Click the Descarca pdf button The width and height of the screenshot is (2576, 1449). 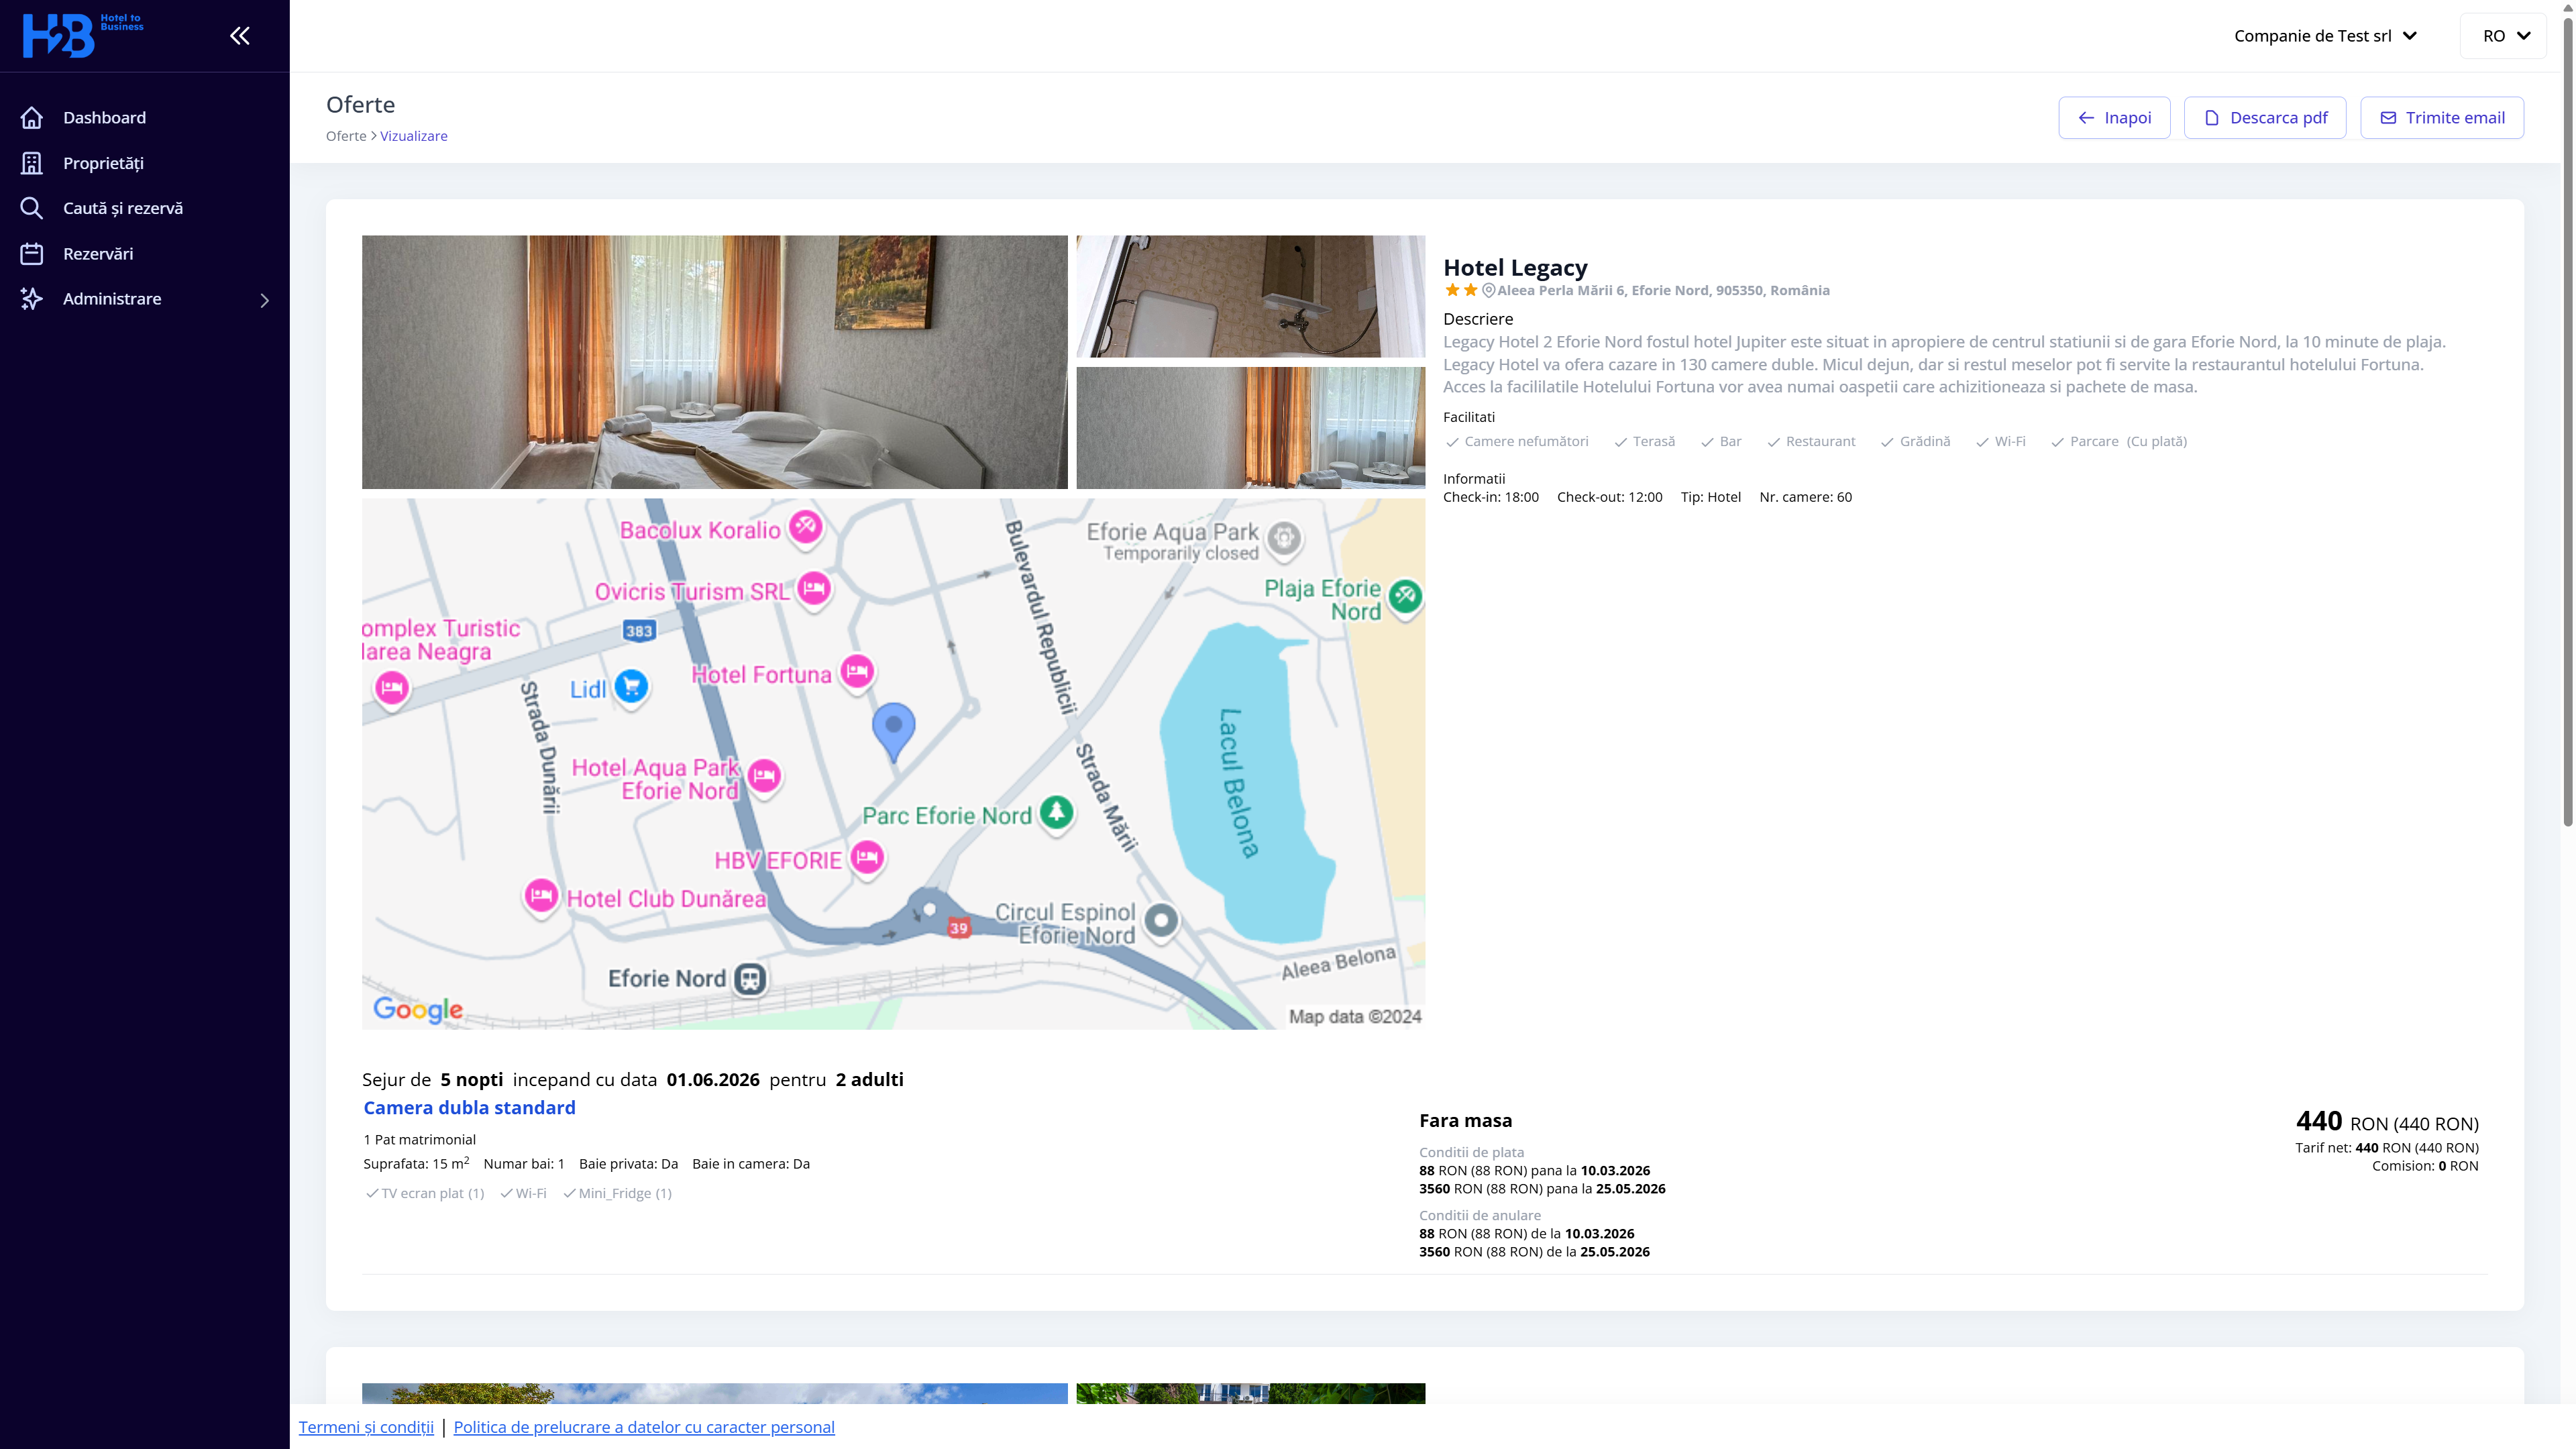tap(2265, 118)
